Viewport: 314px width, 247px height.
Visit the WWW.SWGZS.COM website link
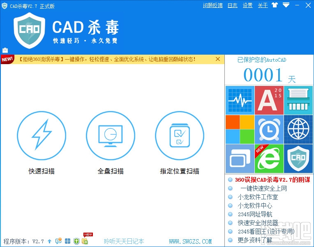[x=190, y=241]
